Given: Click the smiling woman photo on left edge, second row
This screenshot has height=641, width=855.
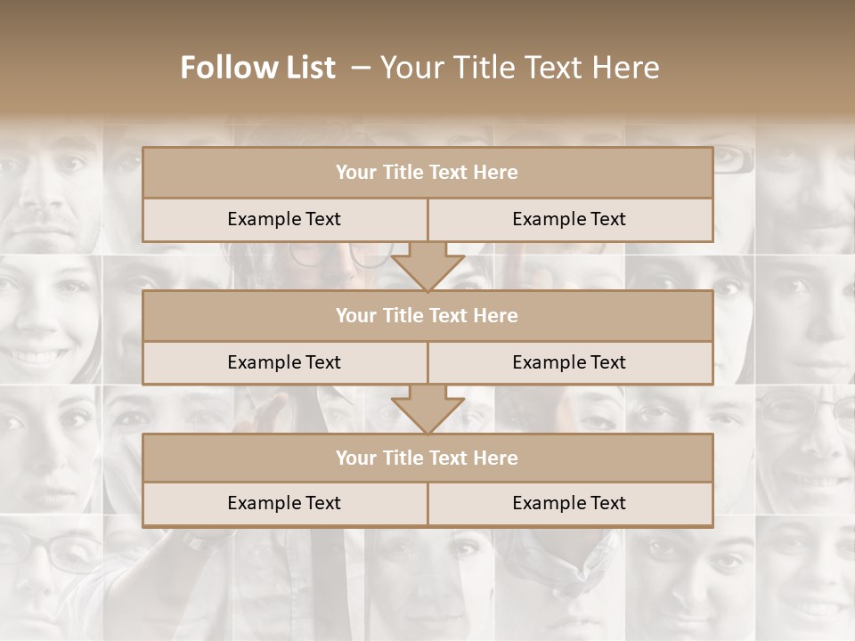Looking at the screenshot, I should point(45,320).
